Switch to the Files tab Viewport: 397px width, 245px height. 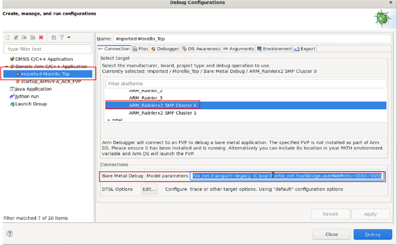pos(140,49)
